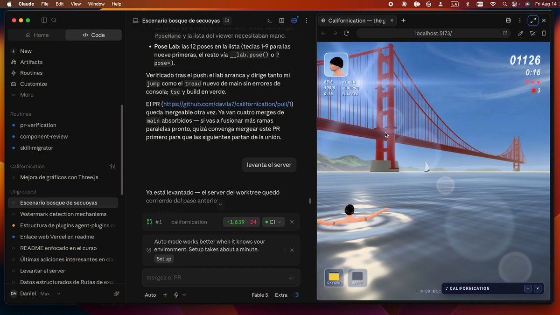View the +1,639 -24 diff badge
This screenshot has width=560, height=315.
[x=241, y=222]
